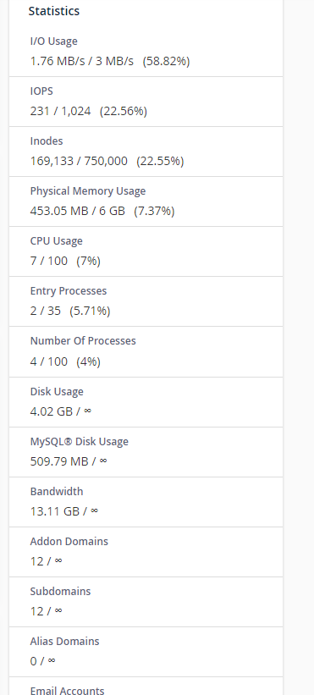
Task: Open the IOPS statistic link
Action: pyautogui.click(x=41, y=91)
